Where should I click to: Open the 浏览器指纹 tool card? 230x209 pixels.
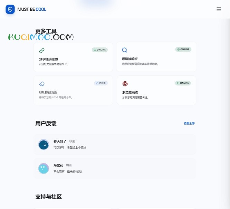click(x=156, y=90)
